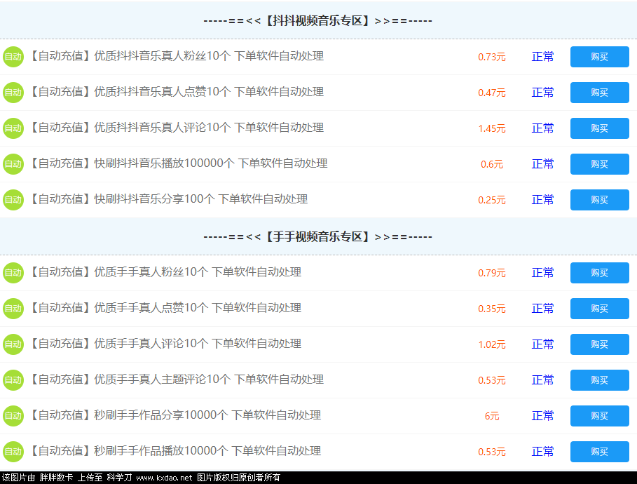The height and width of the screenshot is (484, 637).
Task: Click the 自动 badge beside 快刷抖抖音乐分享100个
Action: click(13, 200)
